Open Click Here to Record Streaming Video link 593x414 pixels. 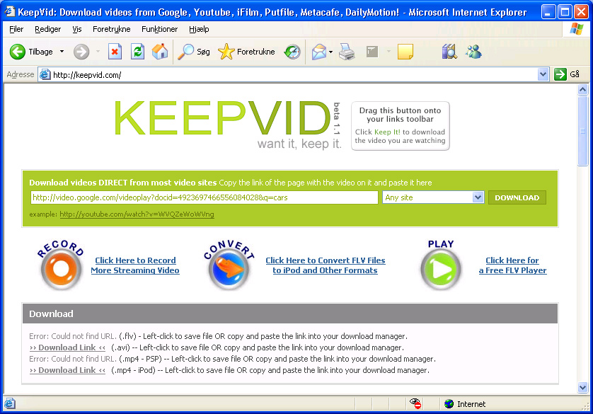(135, 265)
